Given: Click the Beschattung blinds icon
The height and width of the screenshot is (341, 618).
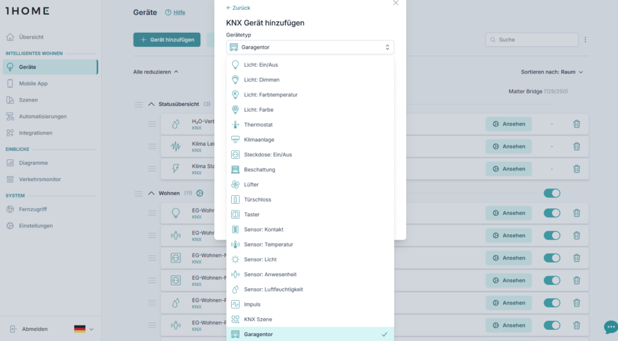Looking at the screenshot, I should 235,169.
